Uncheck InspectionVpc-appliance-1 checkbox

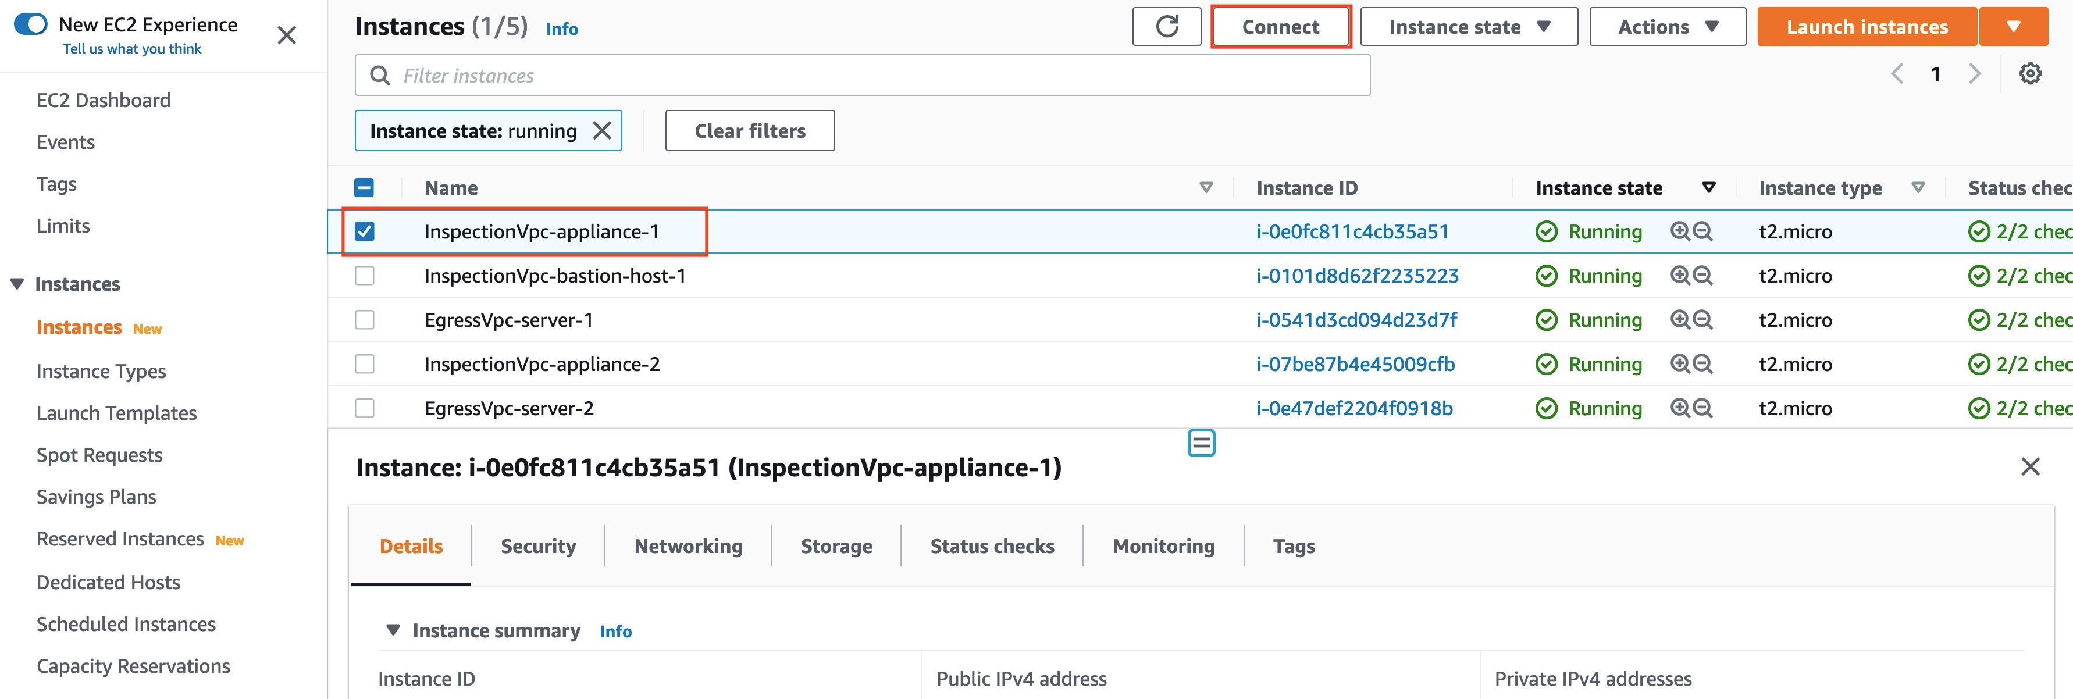(364, 231)
